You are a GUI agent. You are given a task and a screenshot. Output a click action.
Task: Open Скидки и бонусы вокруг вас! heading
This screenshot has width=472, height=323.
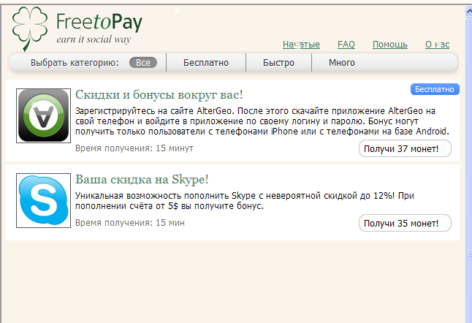(159, 95)
